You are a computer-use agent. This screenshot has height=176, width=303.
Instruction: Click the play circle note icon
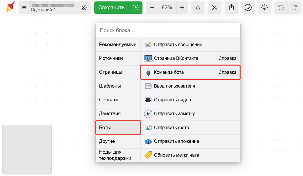(148, 114)
